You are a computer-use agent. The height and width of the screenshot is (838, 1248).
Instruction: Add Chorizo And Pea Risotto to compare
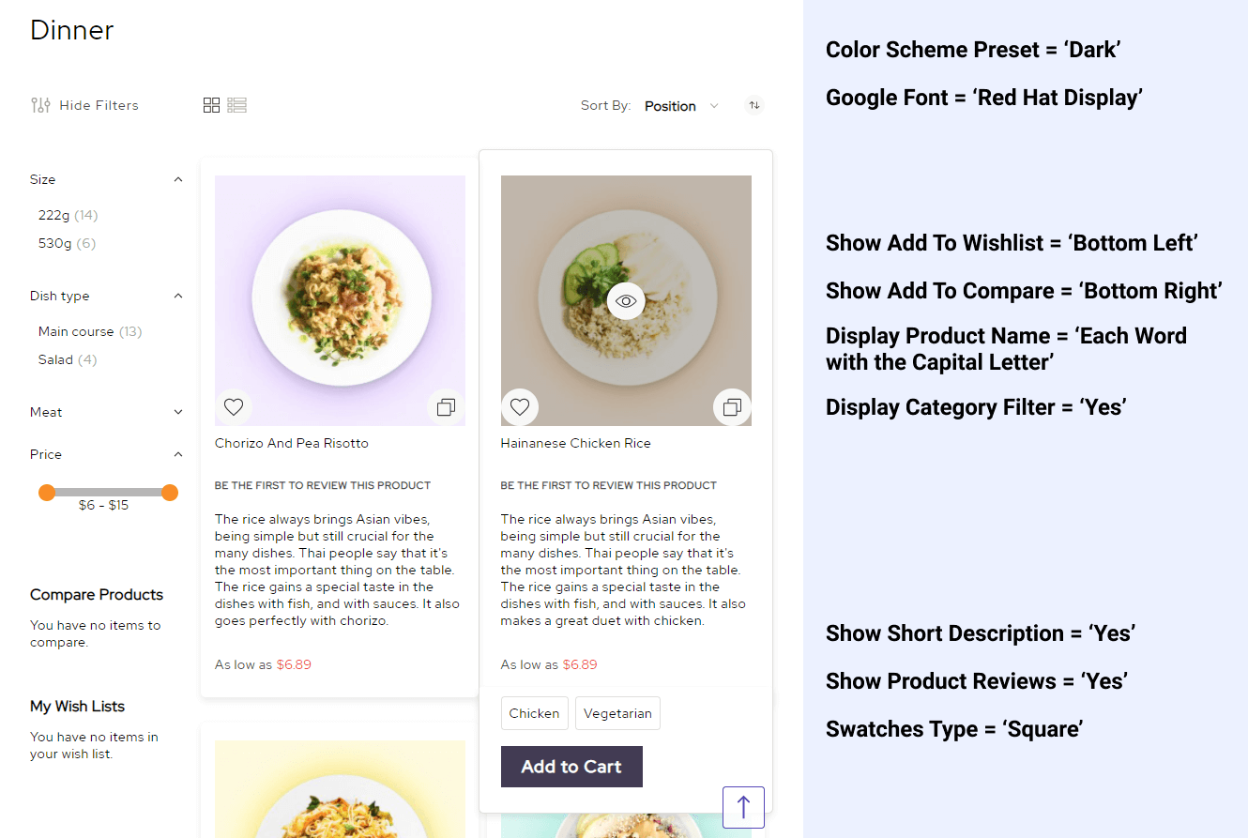click(x=446, y=407)
